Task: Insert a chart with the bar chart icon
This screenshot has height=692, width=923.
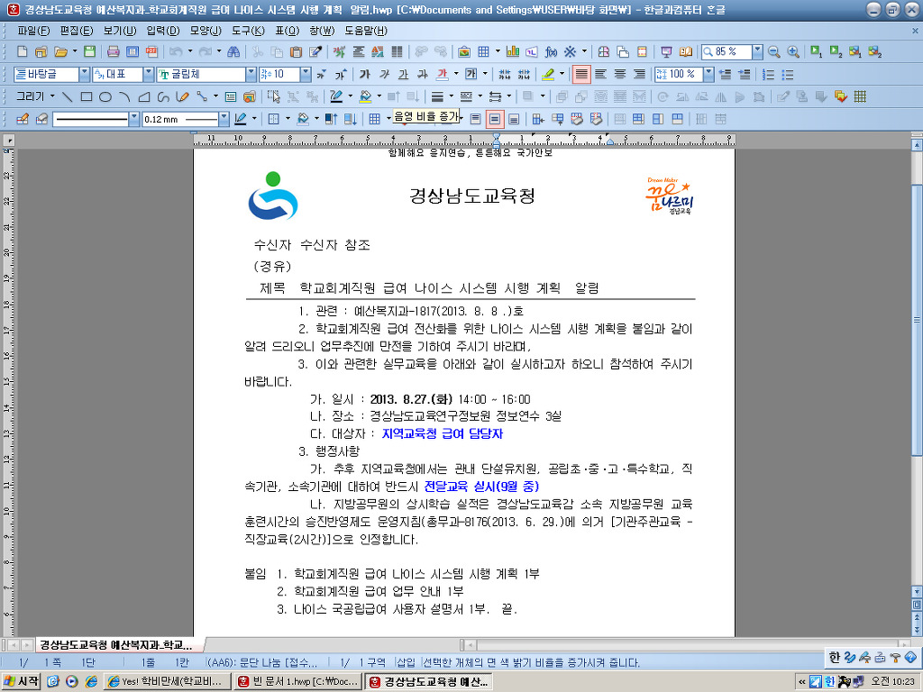Action: click(513, 51)
